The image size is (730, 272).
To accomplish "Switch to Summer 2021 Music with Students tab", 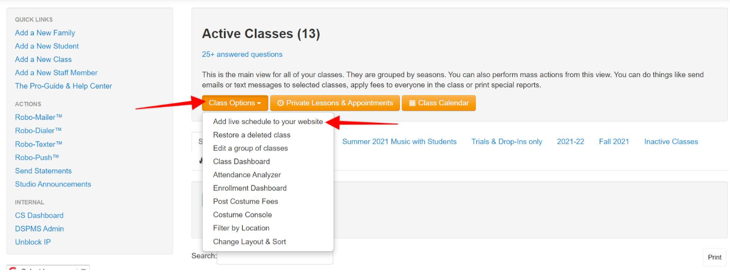I will click(399, 141).
